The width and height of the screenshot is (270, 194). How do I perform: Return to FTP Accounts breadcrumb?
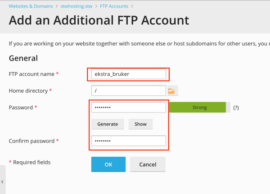point(114,6)
